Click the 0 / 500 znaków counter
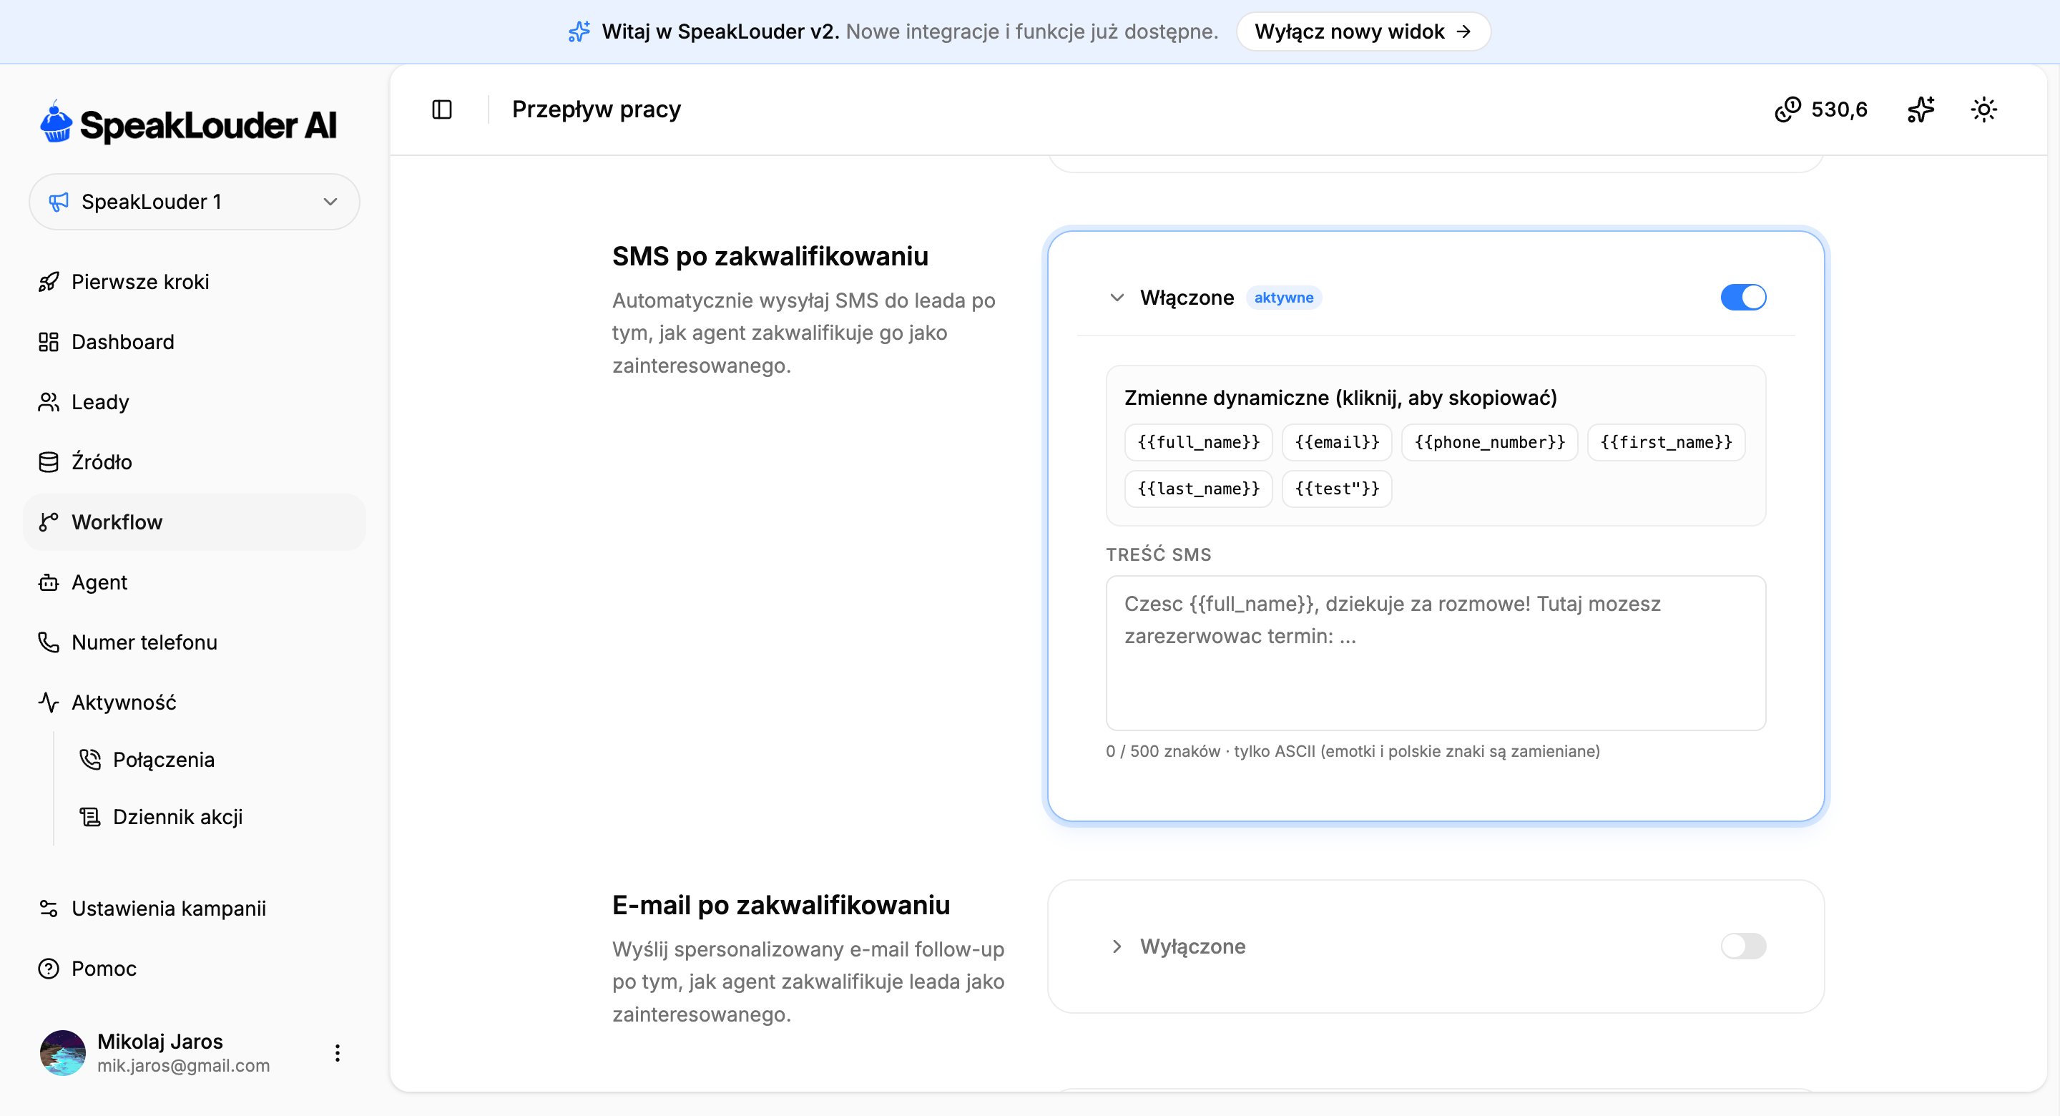The image size is (2060, 1116). (1163, 751)
